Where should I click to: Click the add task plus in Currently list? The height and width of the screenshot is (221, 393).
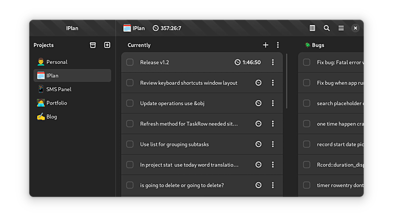[x=265, y=45]
